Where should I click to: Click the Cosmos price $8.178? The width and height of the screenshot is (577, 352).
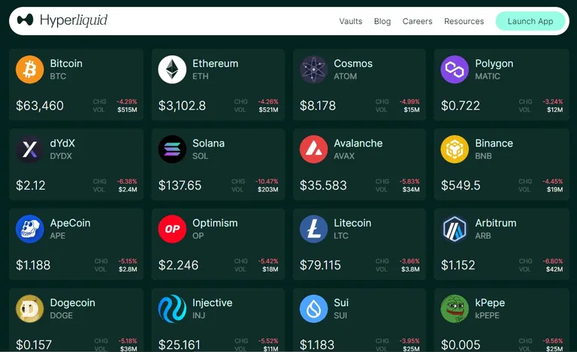point(318,106)
